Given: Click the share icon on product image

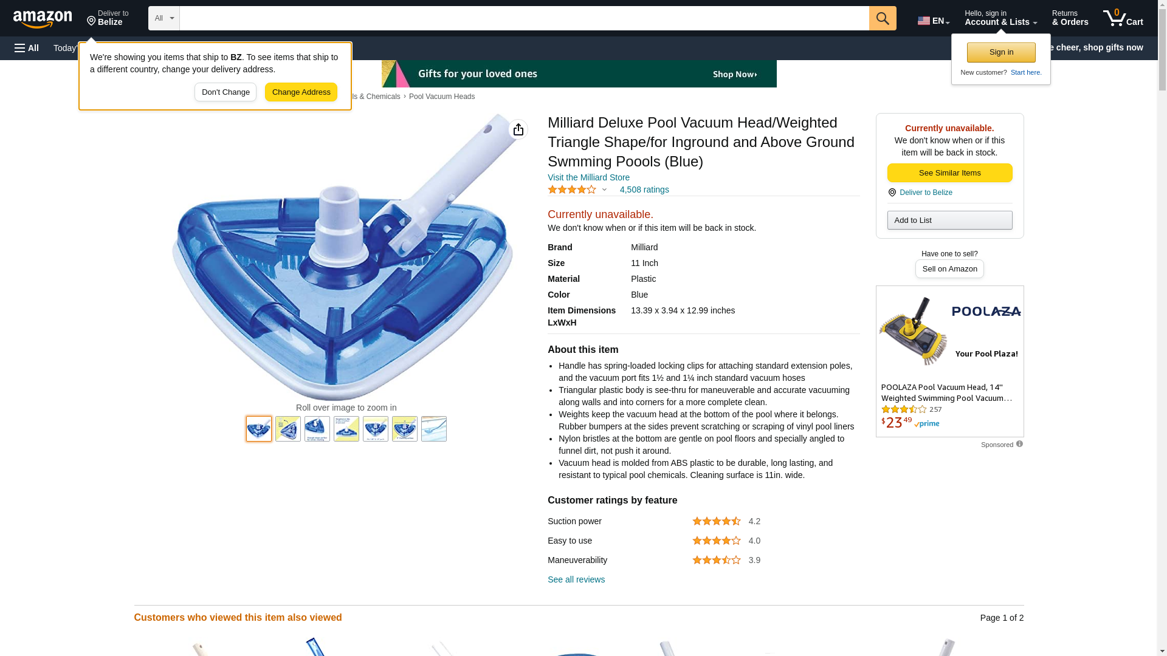Looking at the screenshot, I should pos(518,129).
